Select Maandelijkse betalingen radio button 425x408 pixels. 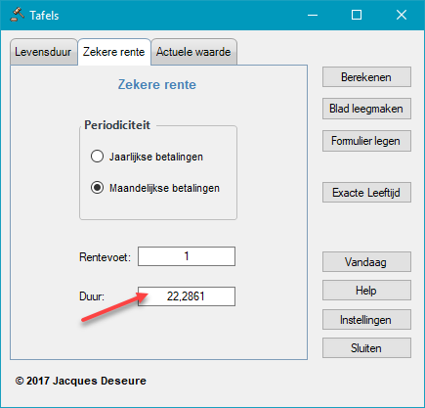[x=97, y=188]
